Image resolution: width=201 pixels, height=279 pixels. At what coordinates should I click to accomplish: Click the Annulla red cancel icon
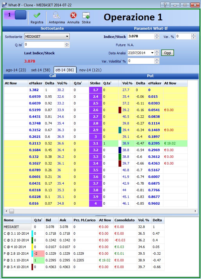pyautogui.click(x=73, y=15)
